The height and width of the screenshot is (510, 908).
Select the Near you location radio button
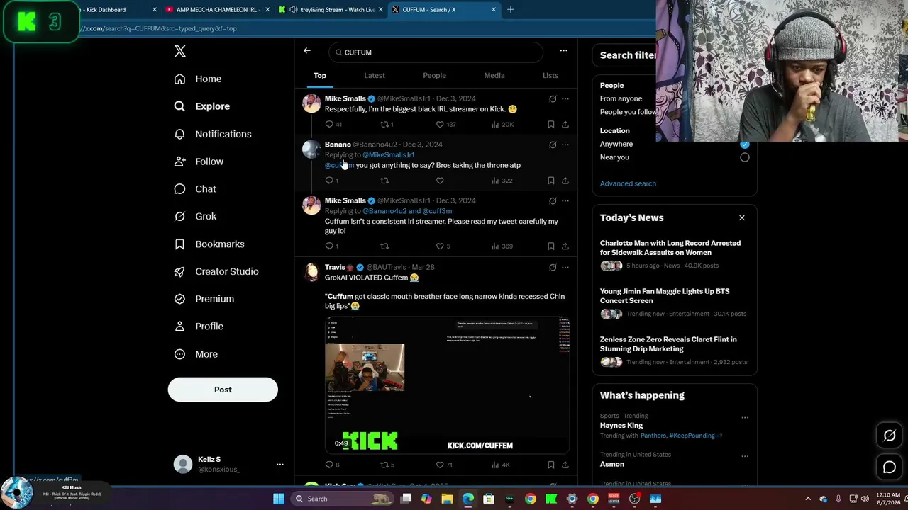coord(745,157)
